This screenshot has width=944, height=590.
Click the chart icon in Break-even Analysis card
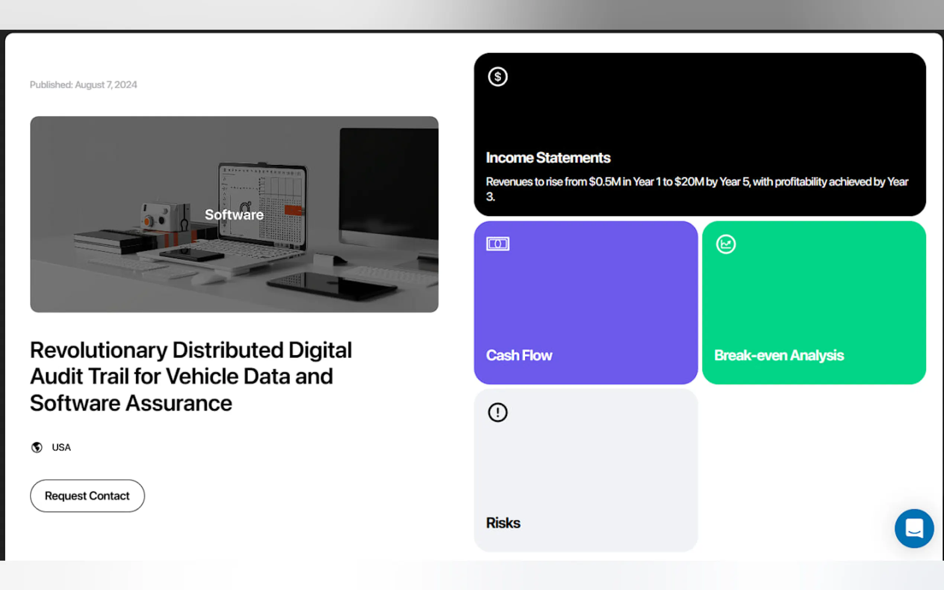click(725, 244)
